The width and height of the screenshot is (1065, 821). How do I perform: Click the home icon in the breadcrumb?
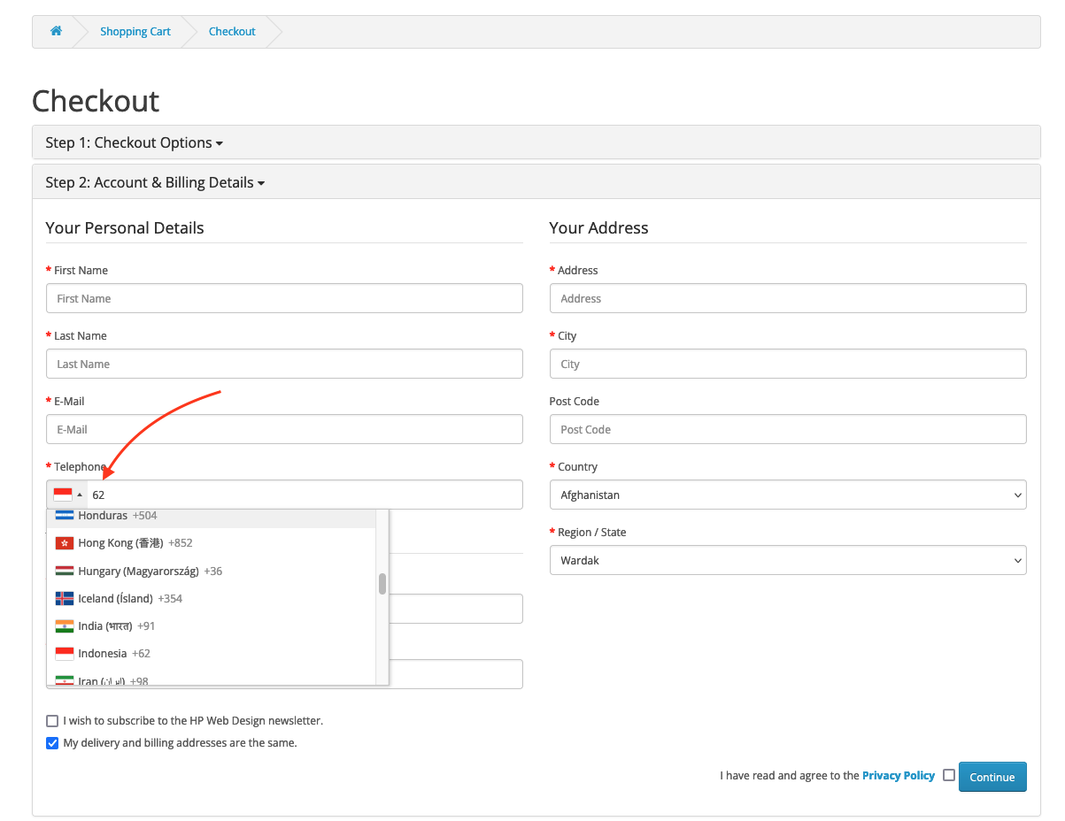pos(56,31)
